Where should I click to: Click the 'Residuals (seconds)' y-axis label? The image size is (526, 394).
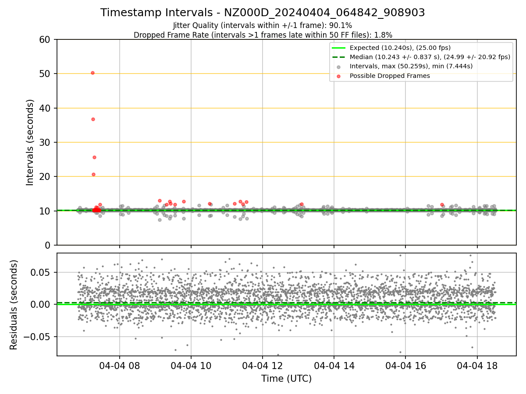tap(14, 305)
